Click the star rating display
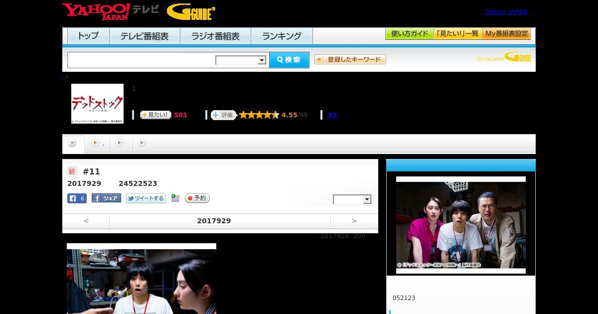 [259, 115]
